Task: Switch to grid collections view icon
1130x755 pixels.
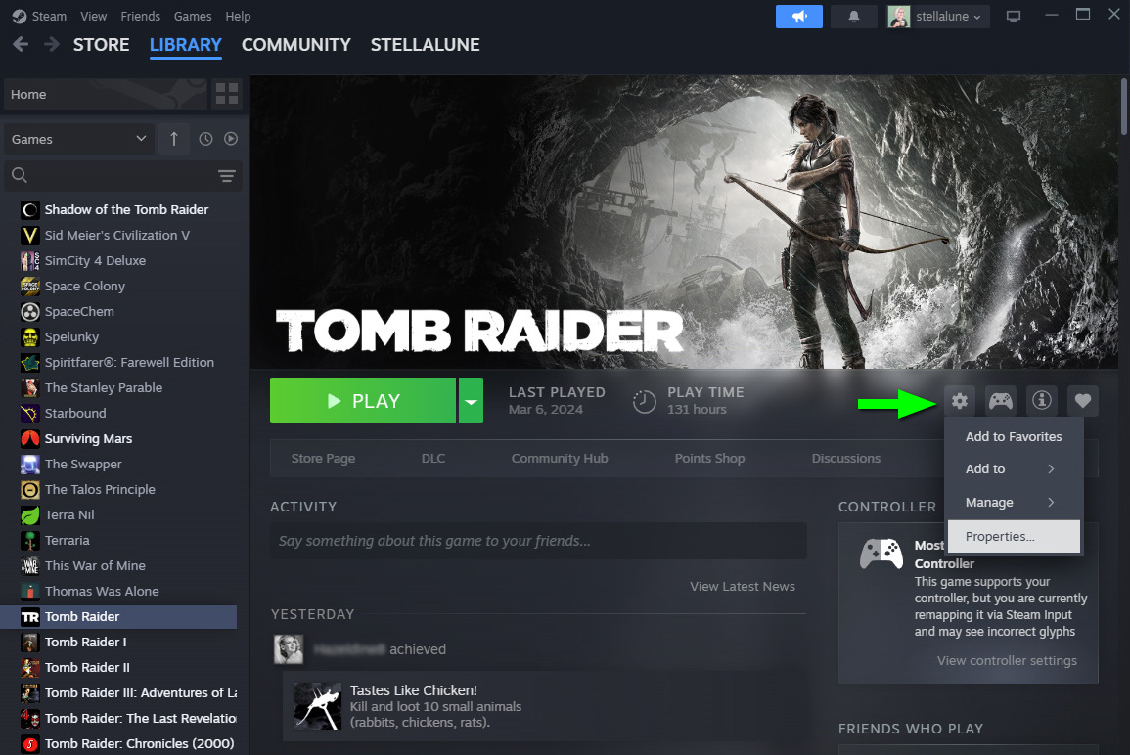Action: pos(227,94)
